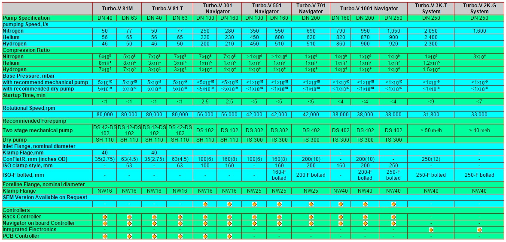
Task: Select the Turbo-V 551 Navigator header
Action: point(267,9)
